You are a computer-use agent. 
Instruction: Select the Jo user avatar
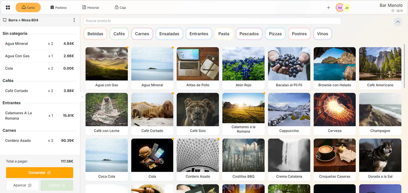point(346,8)
